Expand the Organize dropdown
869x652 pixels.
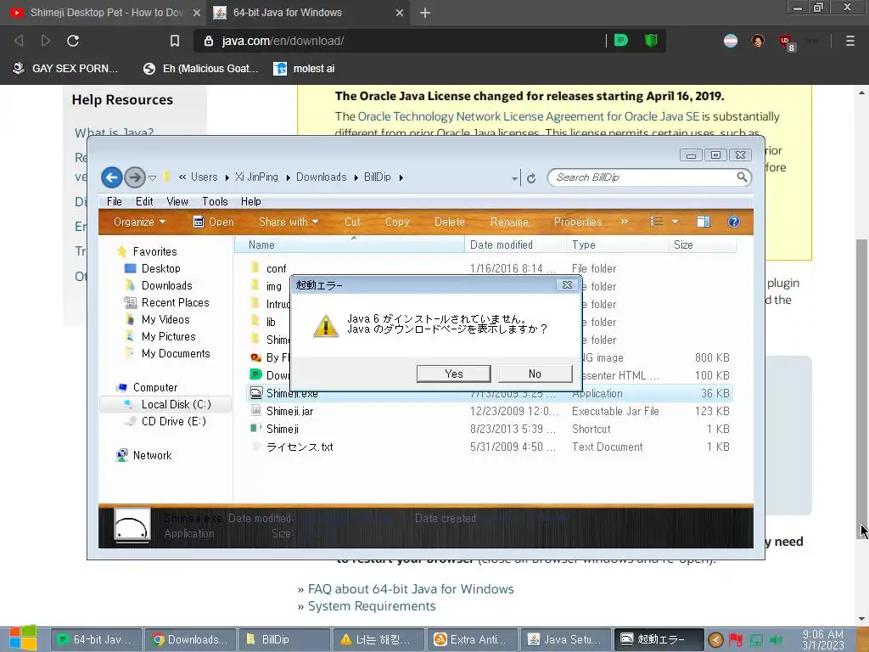139,222
